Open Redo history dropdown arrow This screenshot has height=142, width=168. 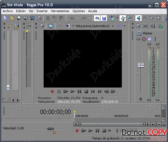pyautogui.click(x=89, y=18)
